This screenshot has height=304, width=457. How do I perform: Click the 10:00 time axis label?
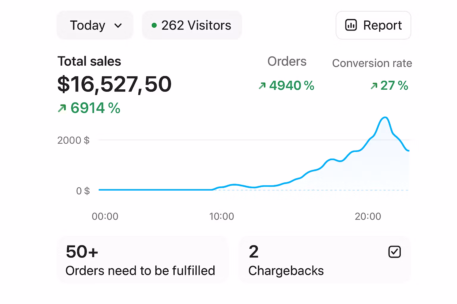(222, 216)
